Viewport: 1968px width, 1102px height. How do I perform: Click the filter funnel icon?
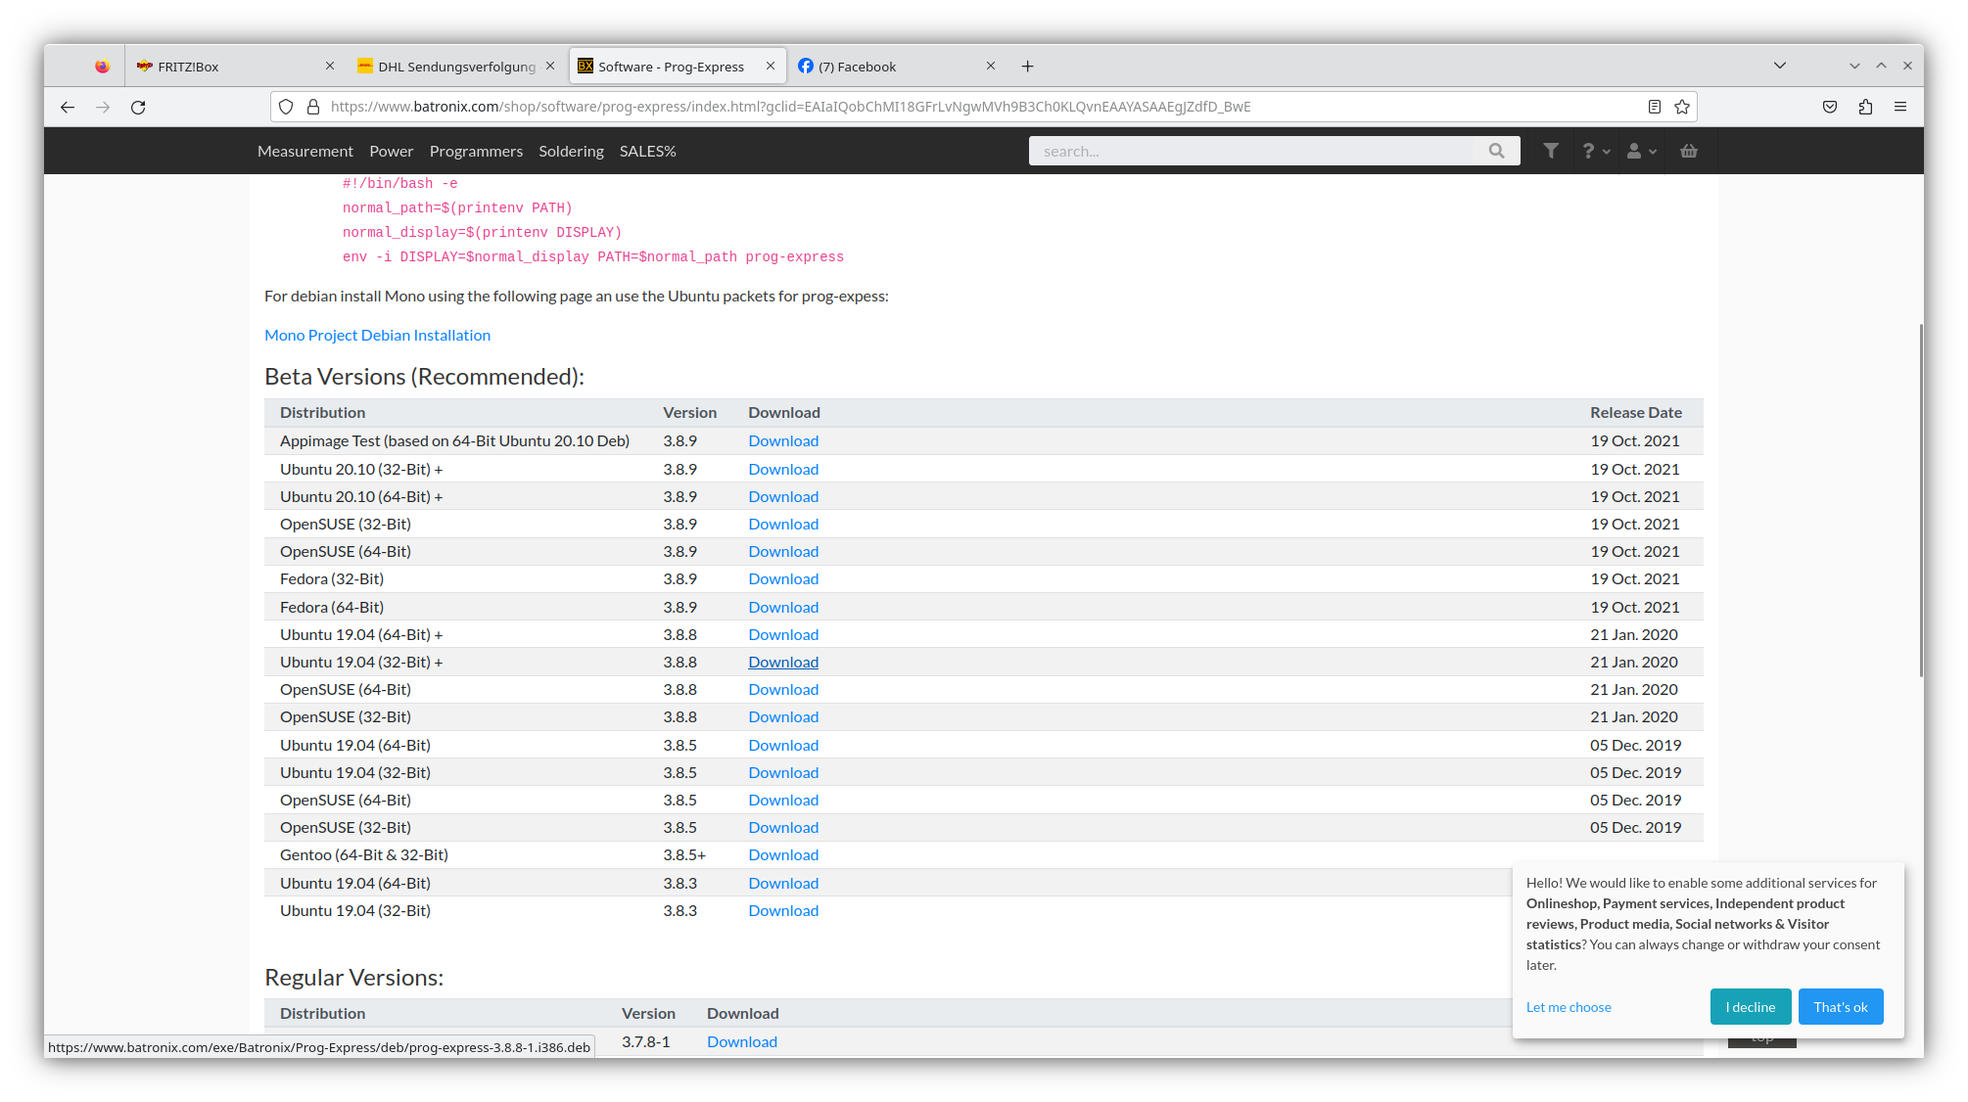tap(1551, 152)
